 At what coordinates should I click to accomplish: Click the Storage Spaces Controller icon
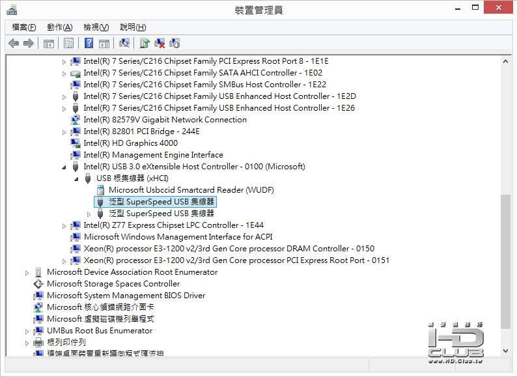click(x=38, y=284)
